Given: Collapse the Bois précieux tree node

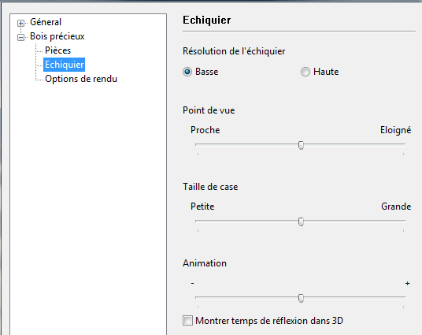Looking at the screenshot, I should point(20,37).
